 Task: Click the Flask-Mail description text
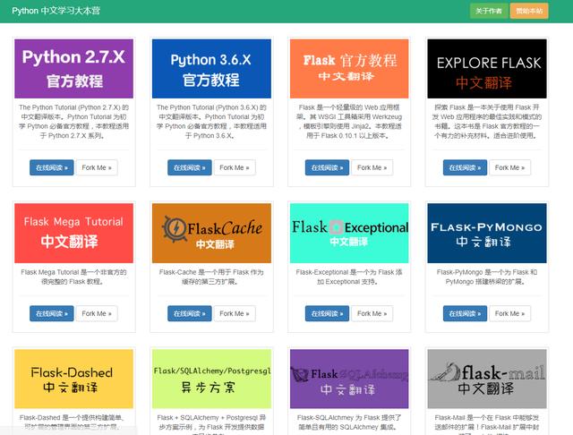[487, 424]
